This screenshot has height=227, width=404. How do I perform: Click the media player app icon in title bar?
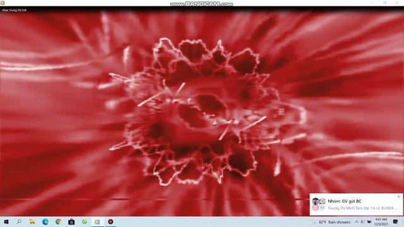click(x=3, y=3)
